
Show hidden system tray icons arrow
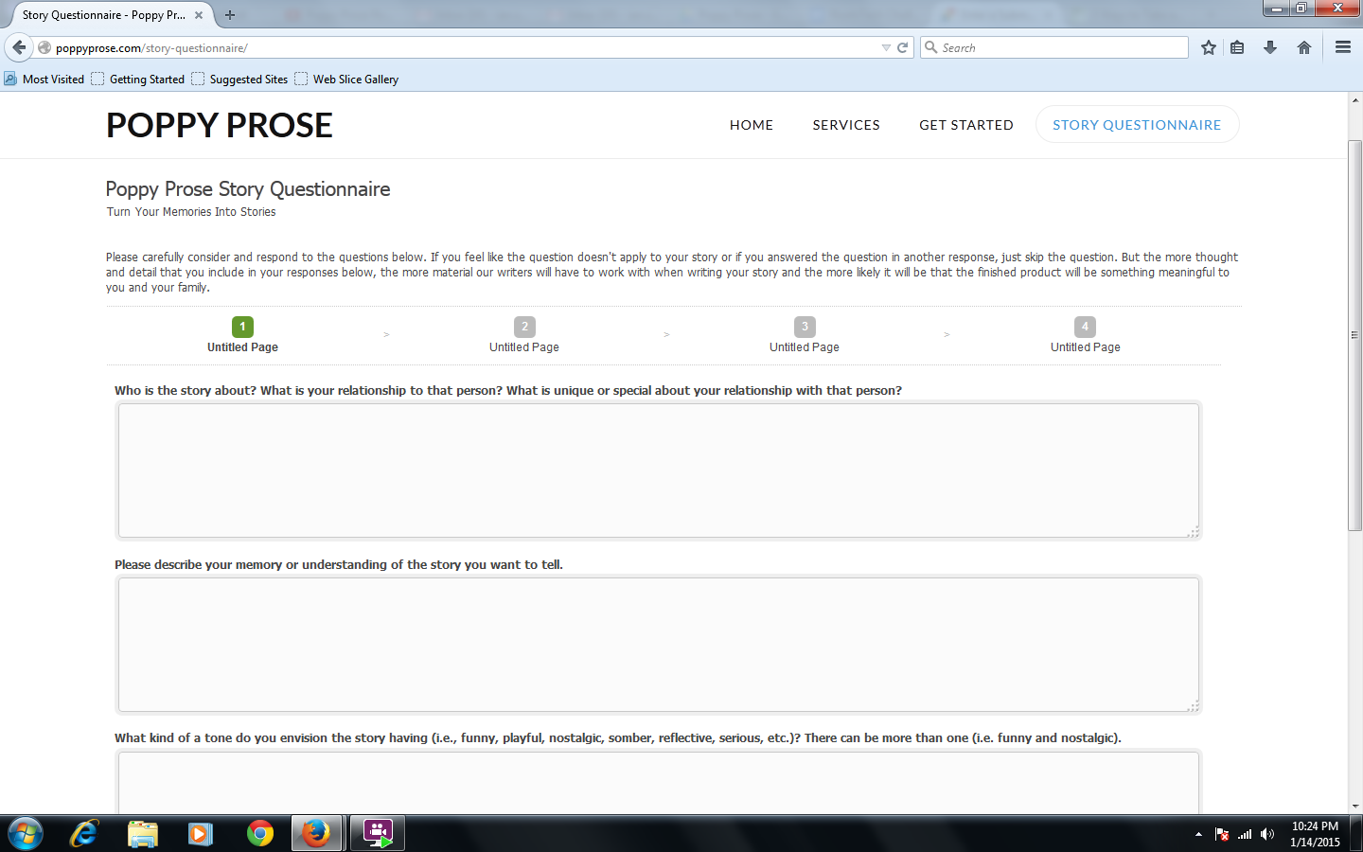tap(1198, 834)
